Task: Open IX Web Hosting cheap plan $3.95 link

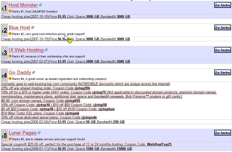Action: point(66,62)
